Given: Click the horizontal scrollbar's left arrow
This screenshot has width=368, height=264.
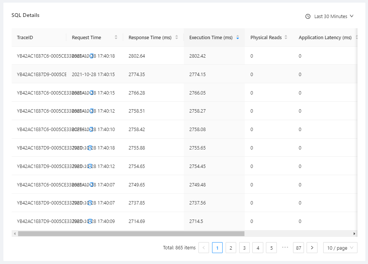Looking at the screenshot, I should click(x=15, y=234).
